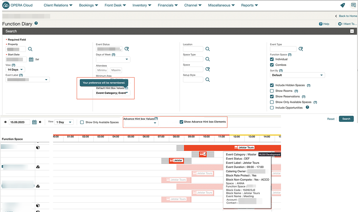The image size is (358, 212).
Task: Open Event Status search icon
Action: point(127,49)
